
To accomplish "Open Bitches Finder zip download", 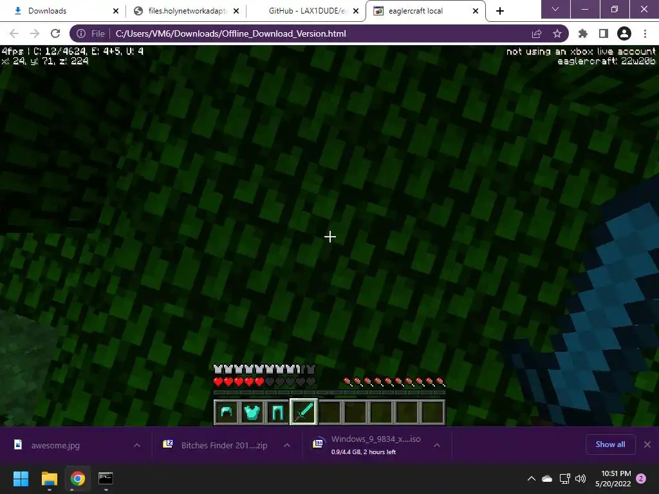I will click(216, 445).
